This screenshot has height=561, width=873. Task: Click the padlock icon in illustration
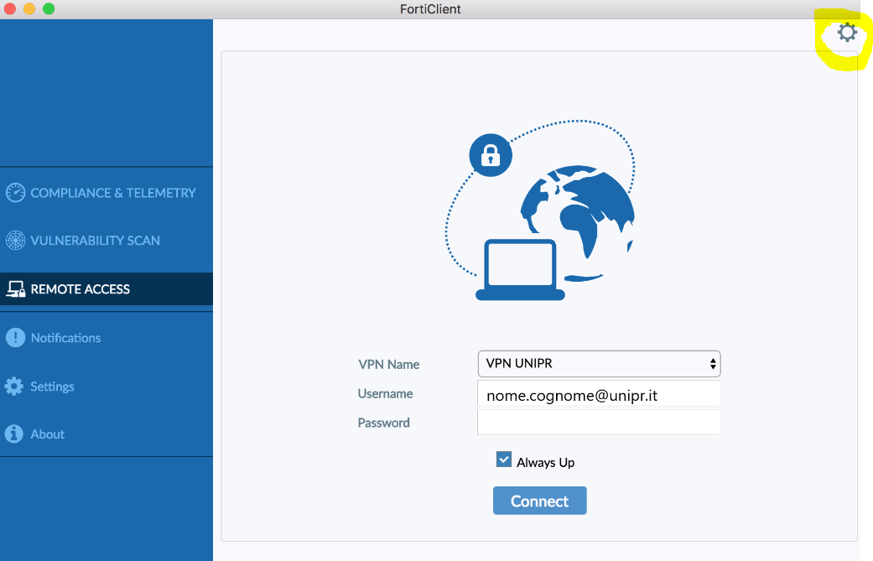[491, 155]
